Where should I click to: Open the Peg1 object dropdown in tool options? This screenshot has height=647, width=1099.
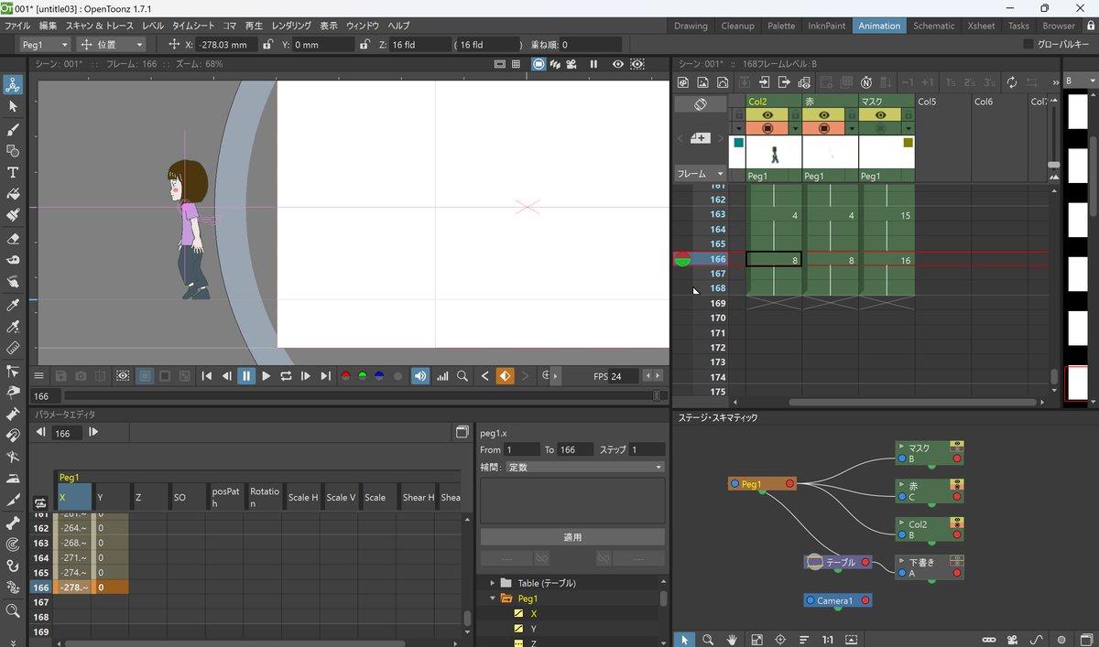pyautogui.click(x=45, y=44)
